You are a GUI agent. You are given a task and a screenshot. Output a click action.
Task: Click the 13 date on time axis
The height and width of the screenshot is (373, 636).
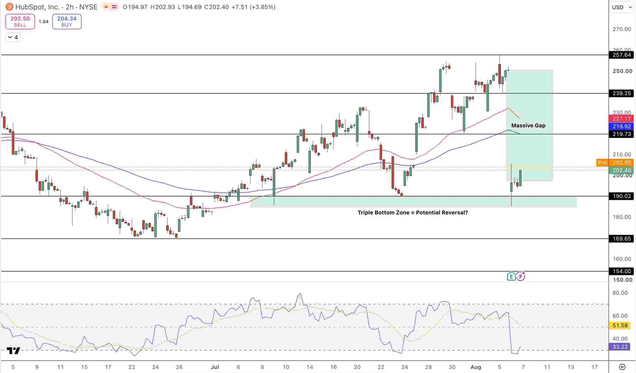tap(571, 367)
